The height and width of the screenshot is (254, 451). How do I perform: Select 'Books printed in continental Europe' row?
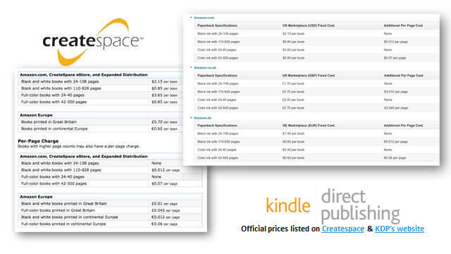[x=101, y=128]
